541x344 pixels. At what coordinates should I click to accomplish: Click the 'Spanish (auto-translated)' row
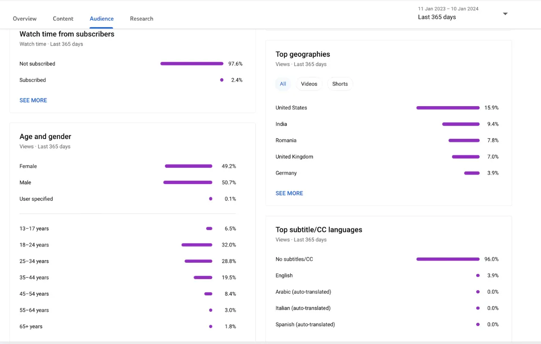tap(387, 324)
